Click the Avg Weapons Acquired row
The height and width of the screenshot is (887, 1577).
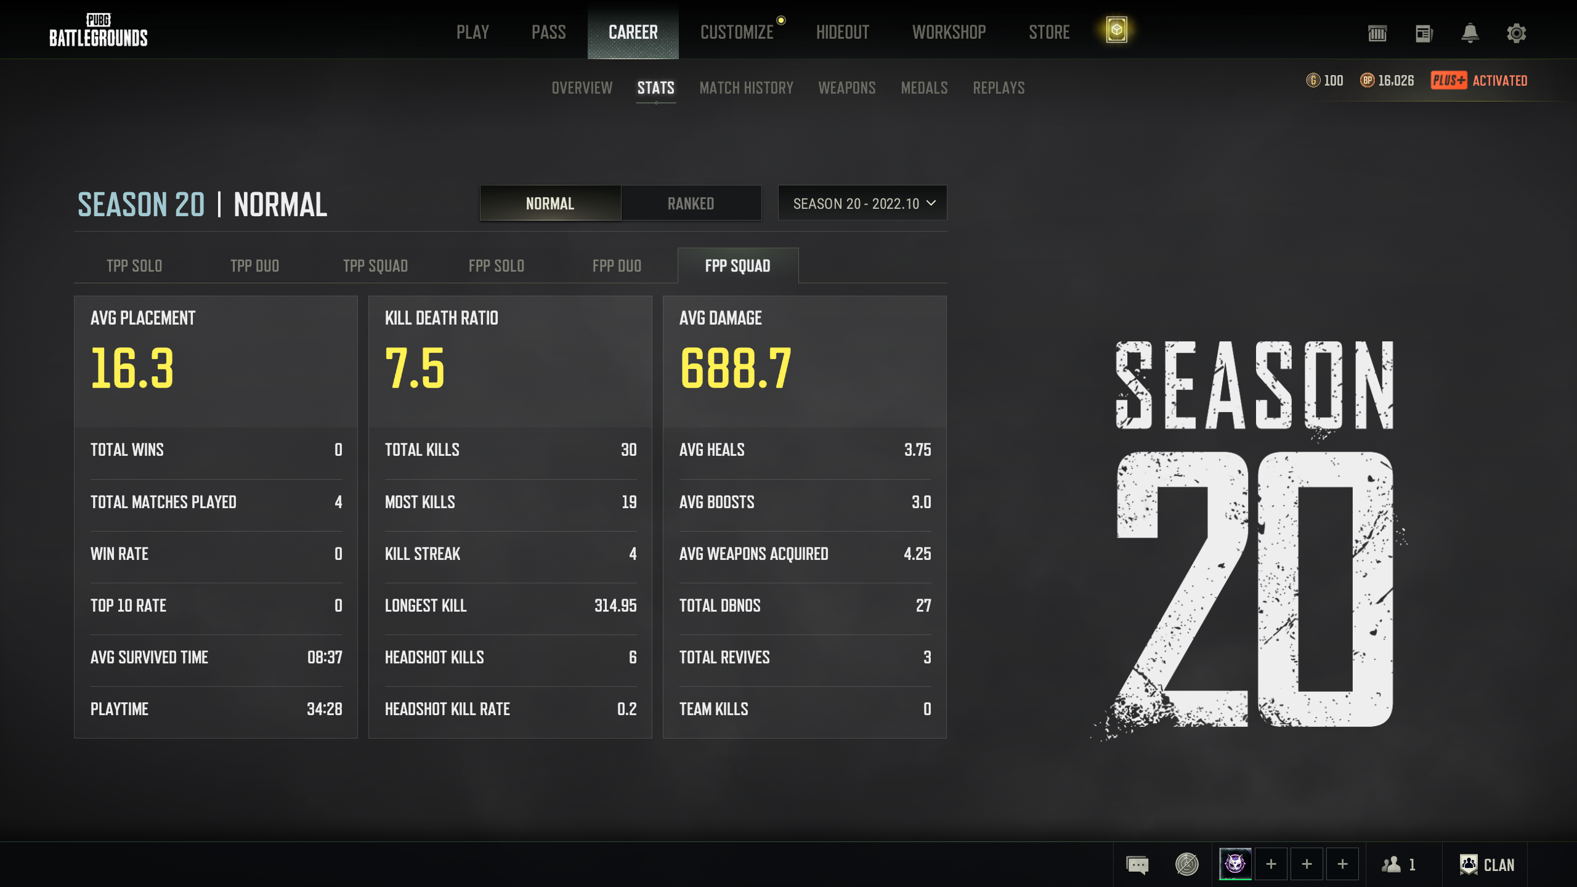pos(805,554)
